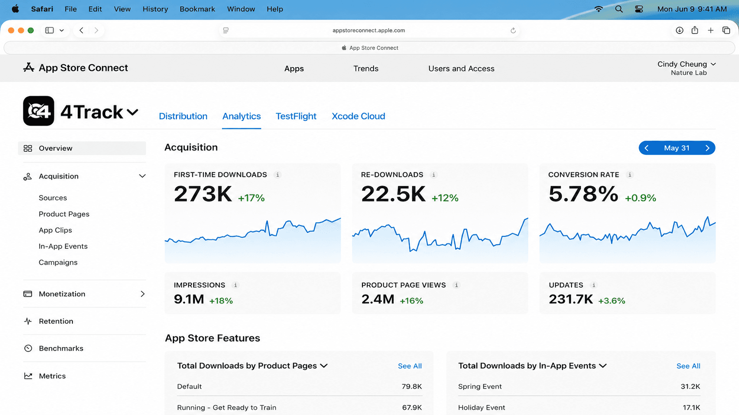Screen dimensions: 739x415
Task: Click the App Store Connect logo
Action: point(76,67)
